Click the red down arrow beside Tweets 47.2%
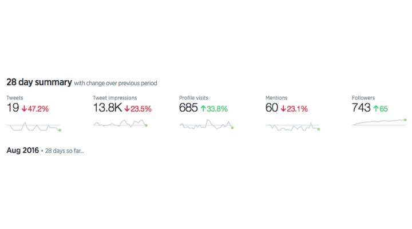This screenshot has height=229, width=412. pos(25,109)
